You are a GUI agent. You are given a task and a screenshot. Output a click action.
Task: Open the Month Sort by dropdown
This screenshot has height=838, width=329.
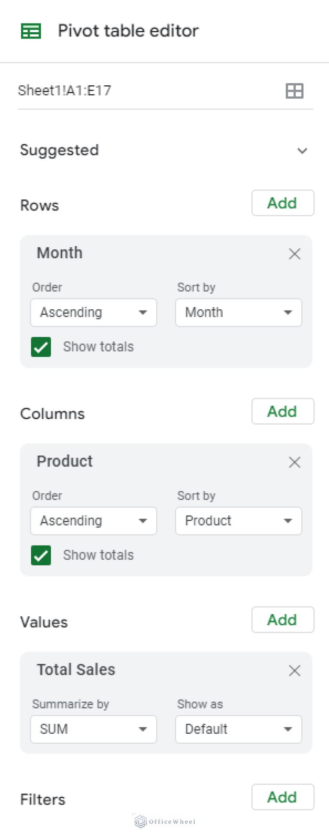click(239, 313)
